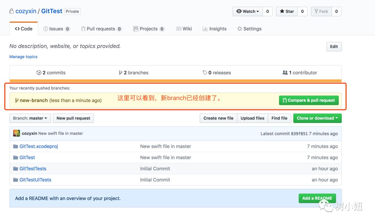Click the Edit description button
The height and width of the screenshot is (223, 375).
(x=334, y=46)
